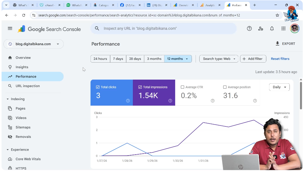Click the forward navigation arrow

(x=15, y=15)
